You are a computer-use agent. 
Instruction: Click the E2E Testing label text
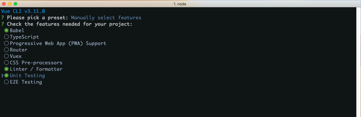click(x=26, y=82)
